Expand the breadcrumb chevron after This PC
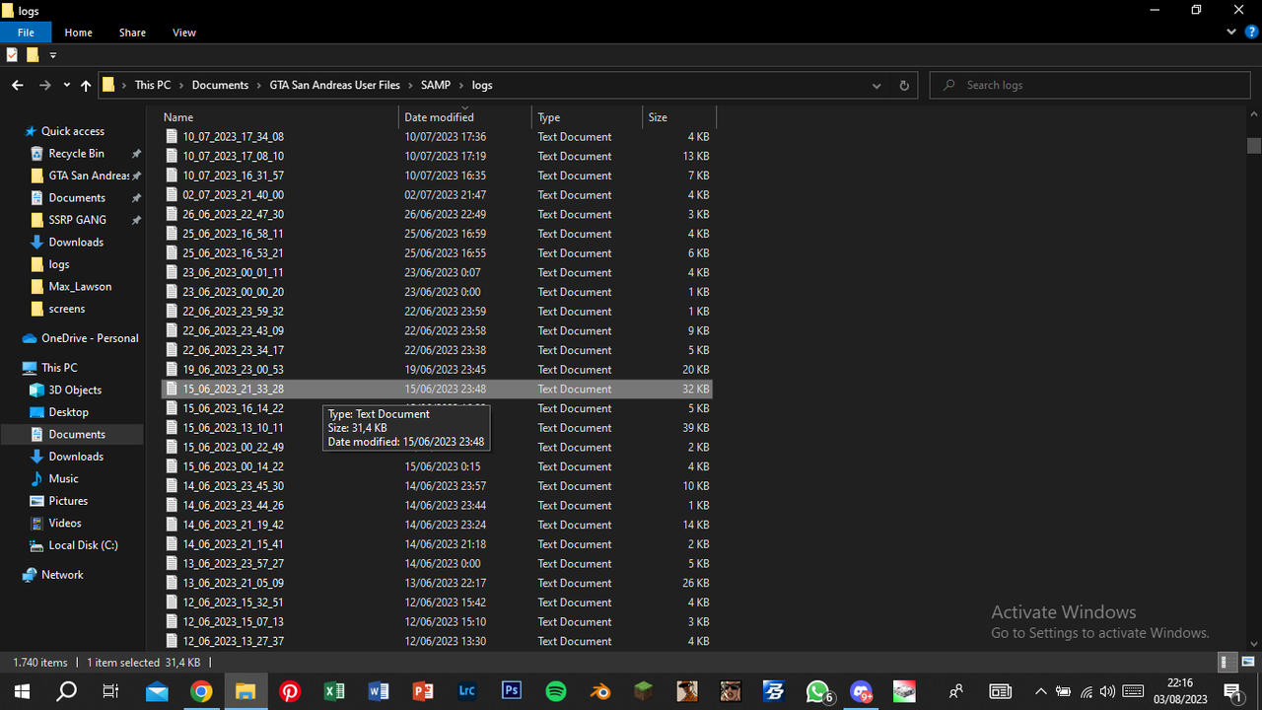The height and width of the screenshot is (710, 1262). 181,86
